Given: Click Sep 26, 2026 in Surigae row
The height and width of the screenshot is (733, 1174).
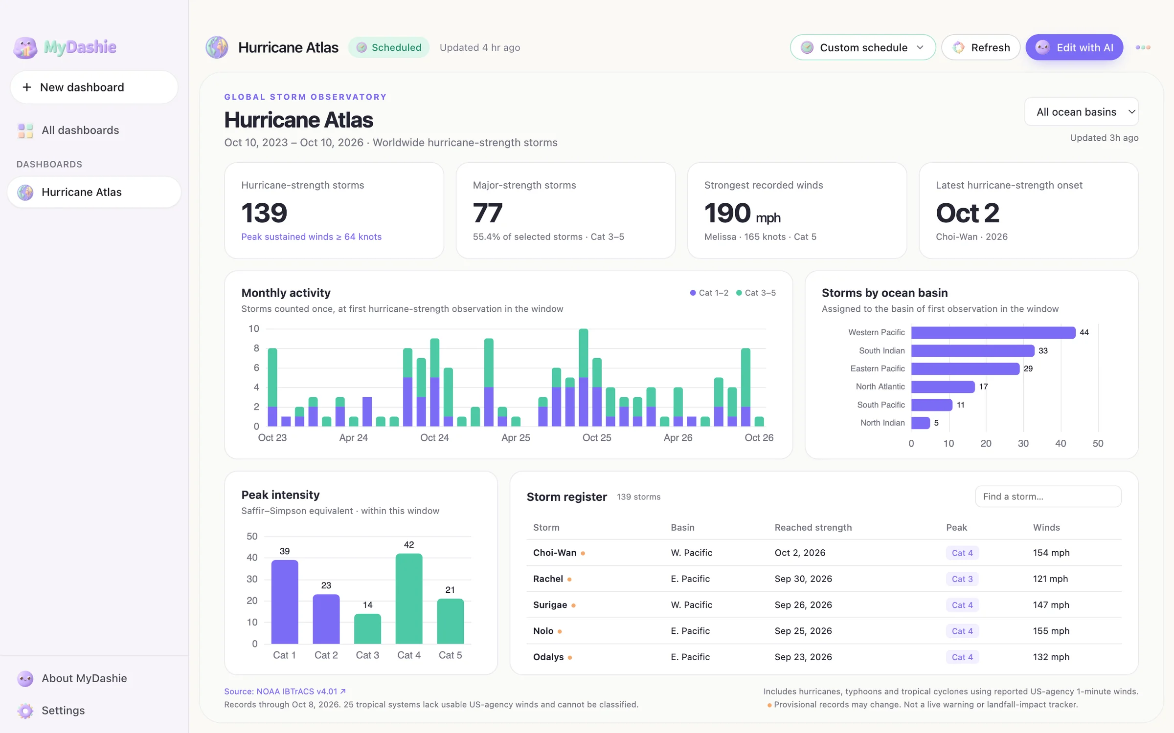Looking at the screenshot, I should [803, 605].
